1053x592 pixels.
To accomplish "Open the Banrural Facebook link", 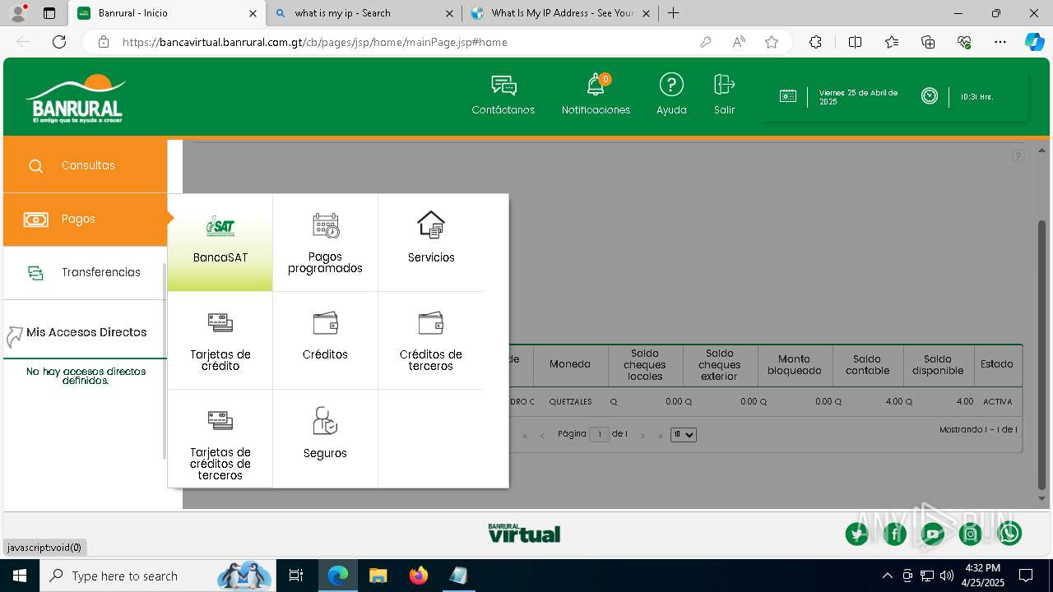I will pyautogui.click(x=895, y=534).
